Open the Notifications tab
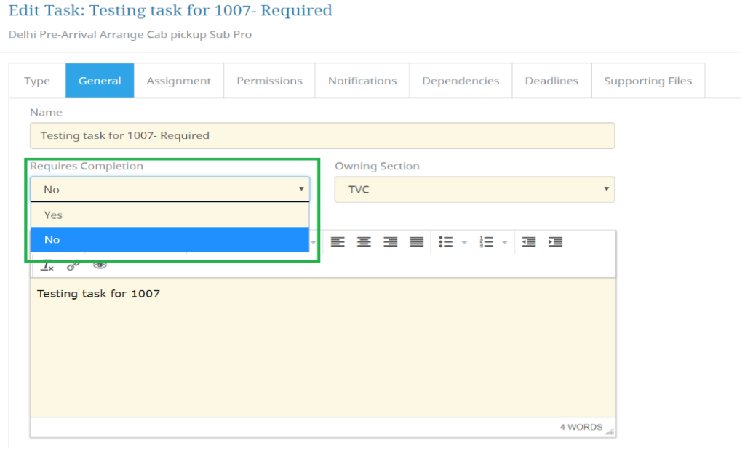 [362, 81]
